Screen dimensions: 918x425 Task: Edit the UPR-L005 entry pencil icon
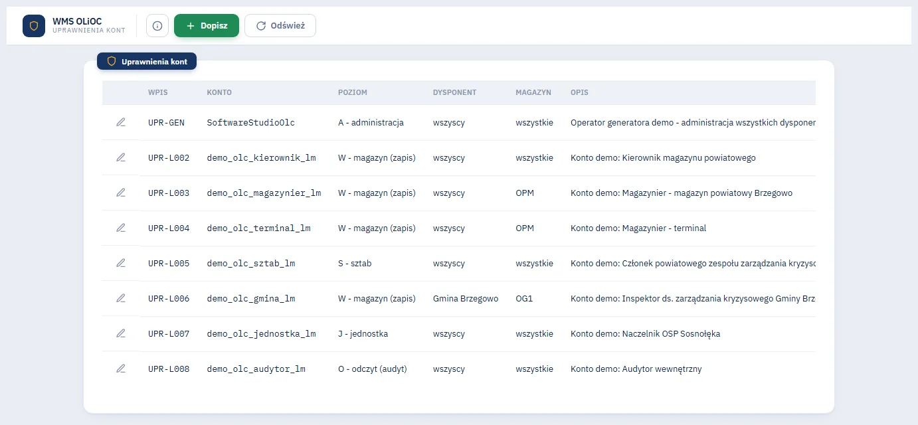click(x=121, y=263)
